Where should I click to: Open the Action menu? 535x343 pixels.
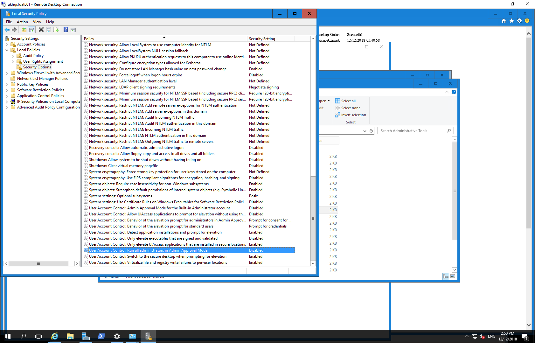click(22, 22)
